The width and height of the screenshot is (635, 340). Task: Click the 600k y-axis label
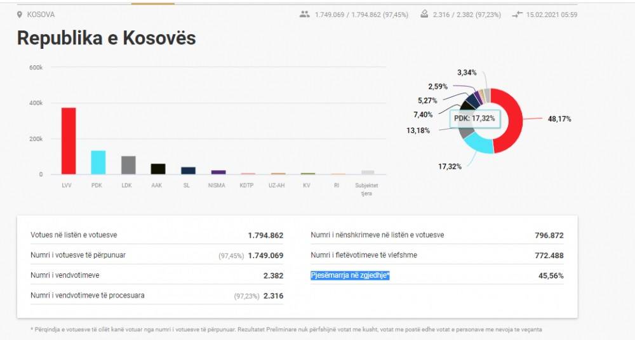[x=36, y=68]
